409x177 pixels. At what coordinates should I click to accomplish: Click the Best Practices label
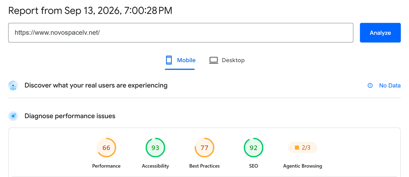click(x=204, y=166)
